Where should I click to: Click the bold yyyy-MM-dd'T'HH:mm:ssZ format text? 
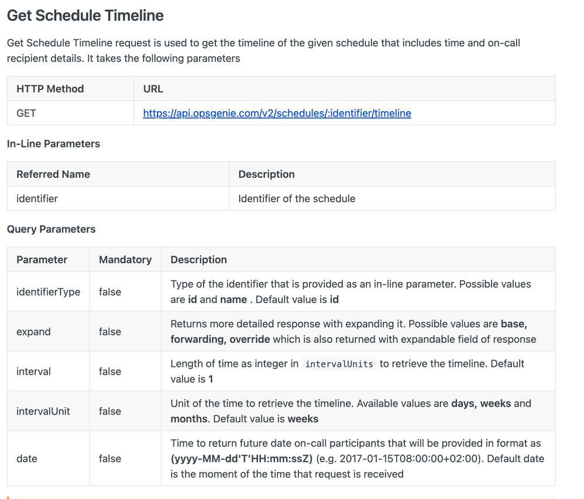click(242, 459)
